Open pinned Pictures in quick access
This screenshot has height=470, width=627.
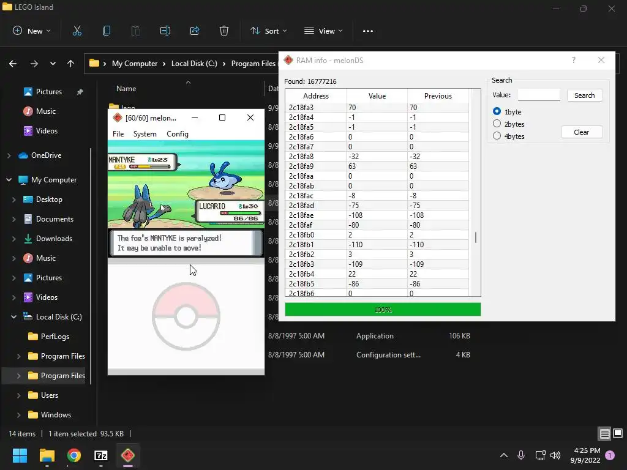click(x=49, y=92)
